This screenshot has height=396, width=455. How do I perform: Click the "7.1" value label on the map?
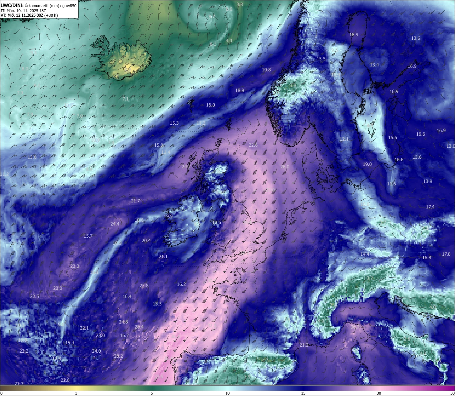[125, 99]
